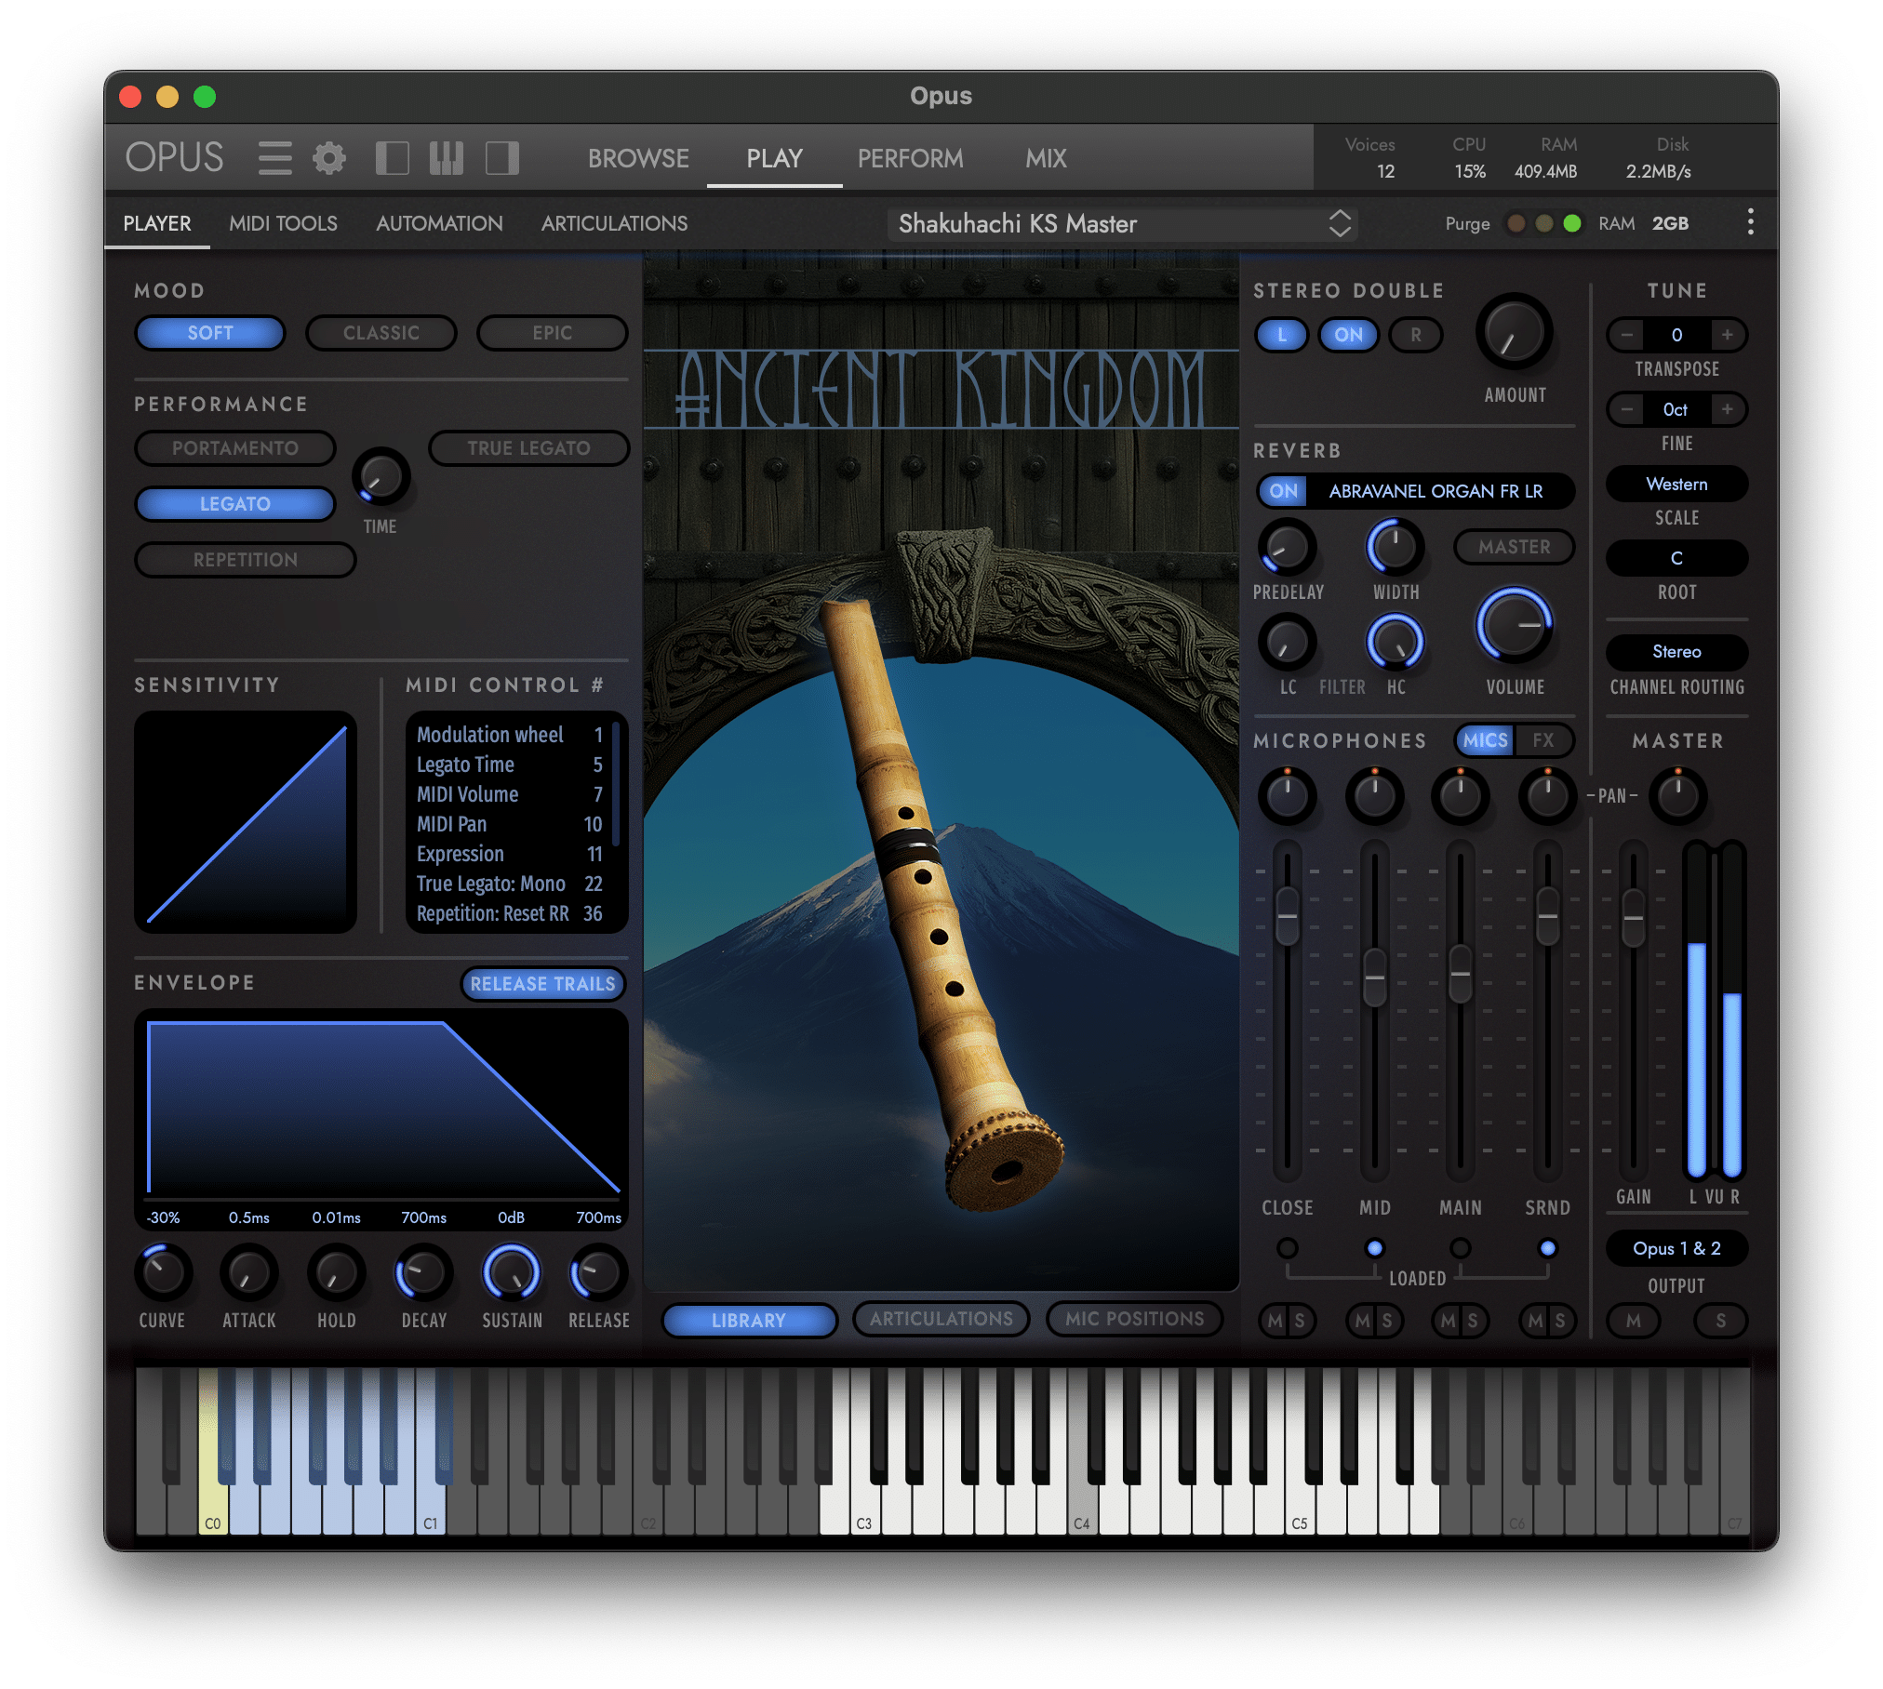1883x1689 pixels.
Task: Click the Master Gain fader handle
Action: (1634, 917)
